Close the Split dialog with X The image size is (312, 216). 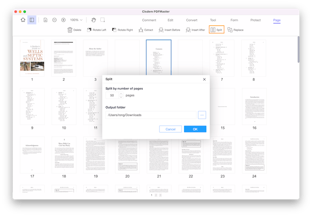[x=204, y=79]
